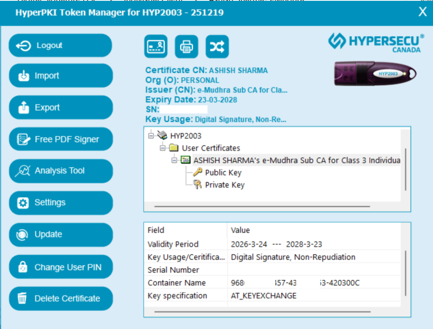Collapse the ASHISH SHARMA certificate node
Image resolution: width=433 pixels, height=329 pixels.
pos(174,160)
